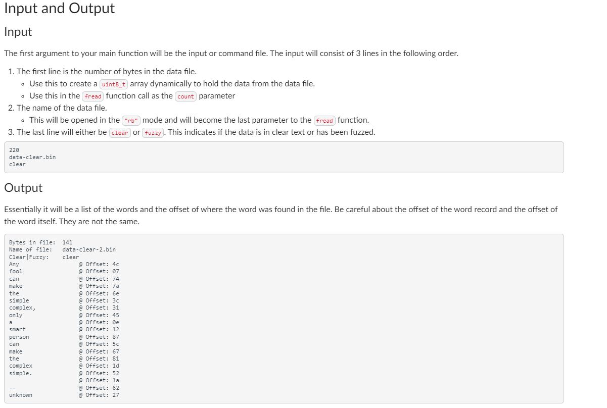
Task: Click 'Offset: 87' in the output block
Action: pyautogui.click(x=99, y=337)
